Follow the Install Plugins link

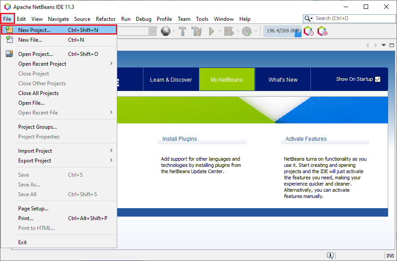(x=179, y=139)
